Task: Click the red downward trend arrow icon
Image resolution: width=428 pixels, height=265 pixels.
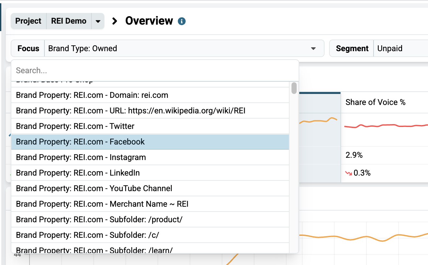Action: point(349,173)
